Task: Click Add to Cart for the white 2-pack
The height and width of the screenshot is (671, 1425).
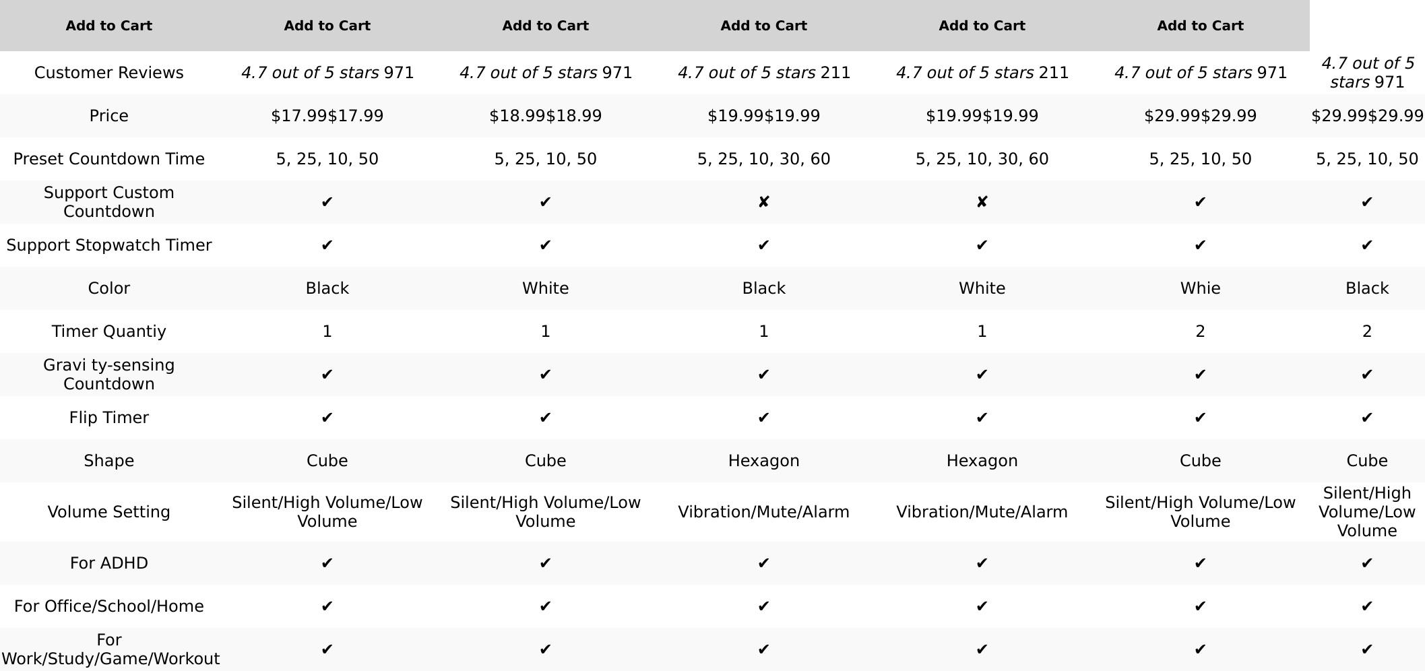Action: [982, 26]
